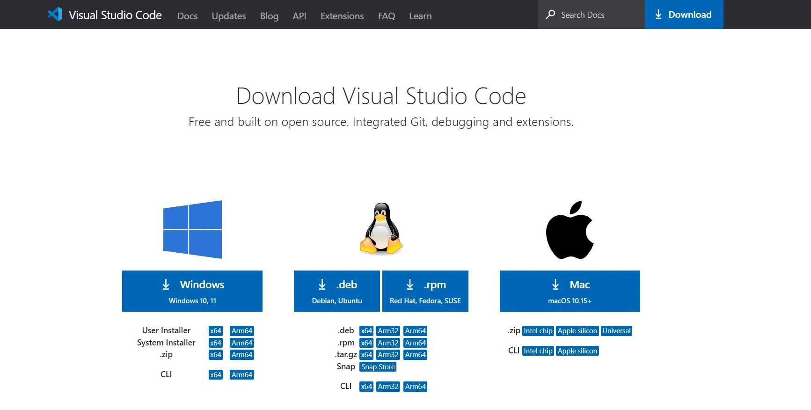Viewport: 811px width, 410px height.
Task: Select Arm64 for Linux .rpm row
Action: (x=416, y=343)
